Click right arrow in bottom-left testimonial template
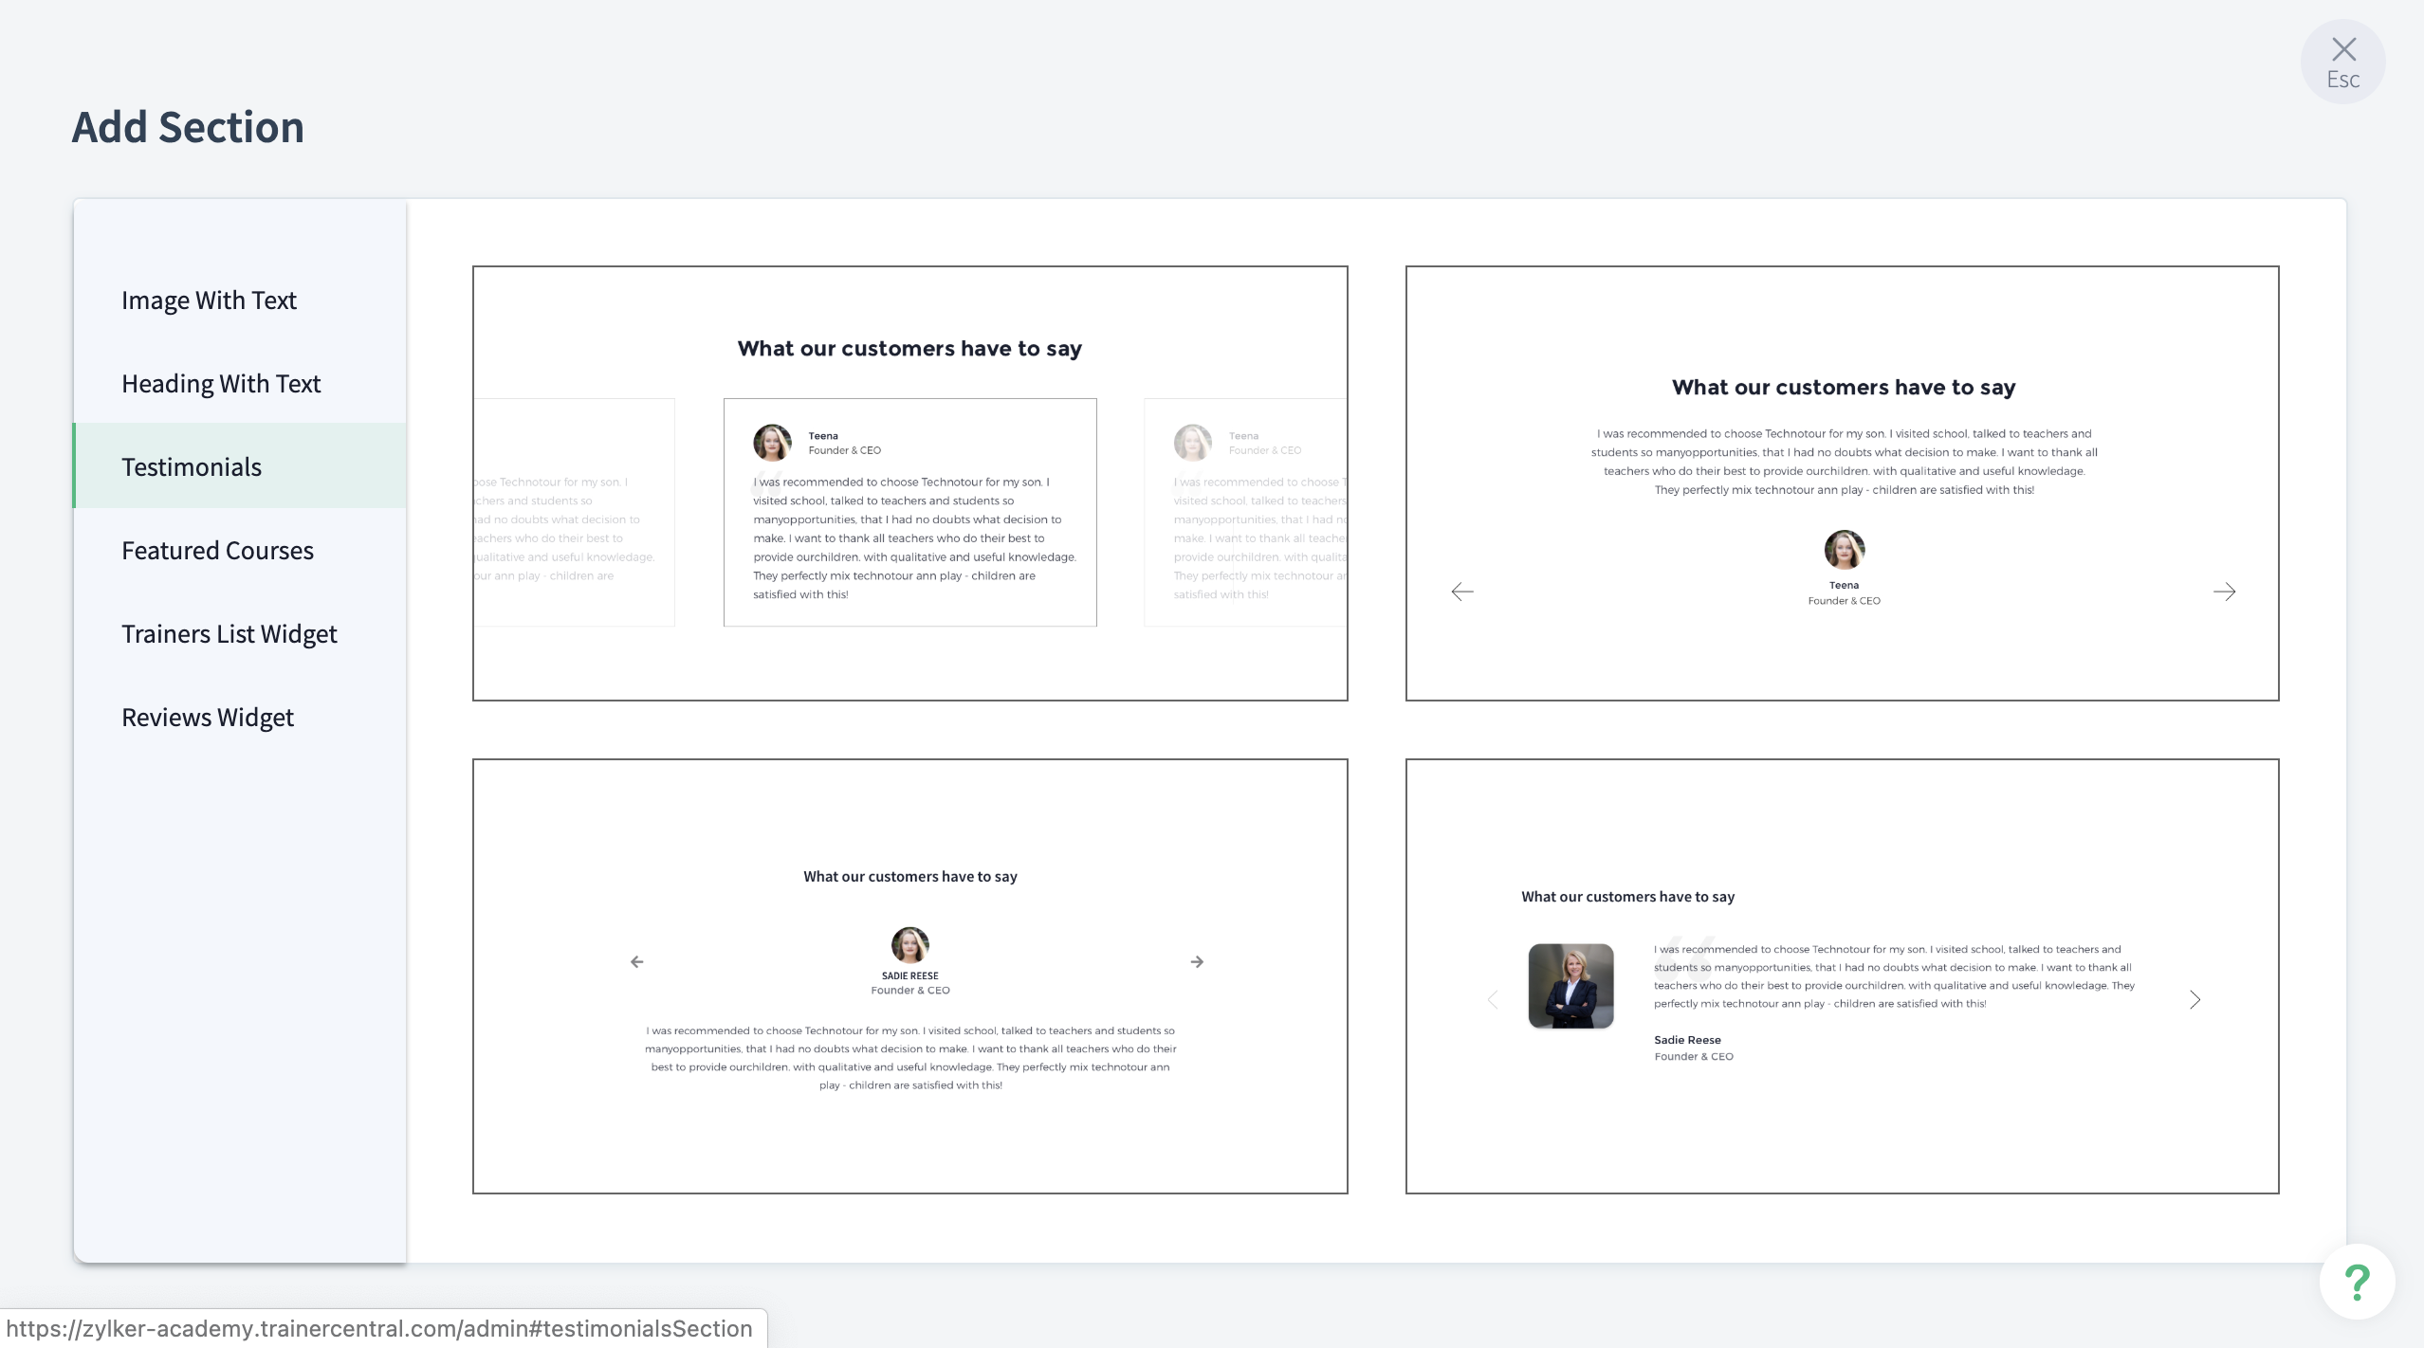The image size is (2424, 1348). (1197, 961)
